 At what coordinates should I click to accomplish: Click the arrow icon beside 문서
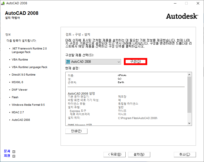pos(14,152)
